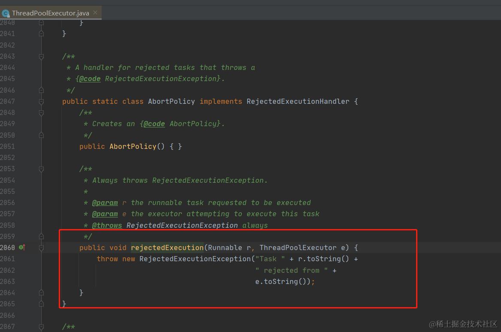Click line number 2051 in the gutter
This screenshot has width=501, height=332.
point(7,146)
